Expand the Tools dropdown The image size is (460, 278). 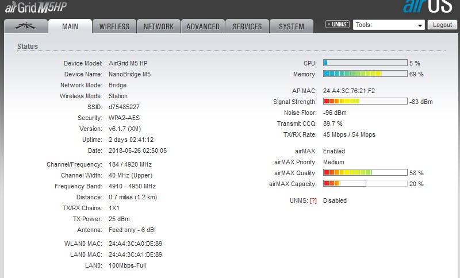coord(389,25)
